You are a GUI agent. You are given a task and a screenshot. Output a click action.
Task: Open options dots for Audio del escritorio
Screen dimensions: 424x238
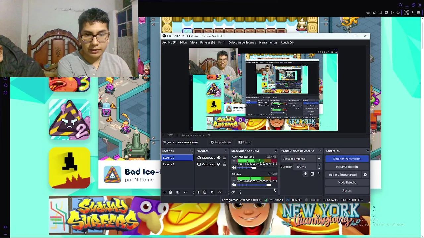click(x=234, y=162)
